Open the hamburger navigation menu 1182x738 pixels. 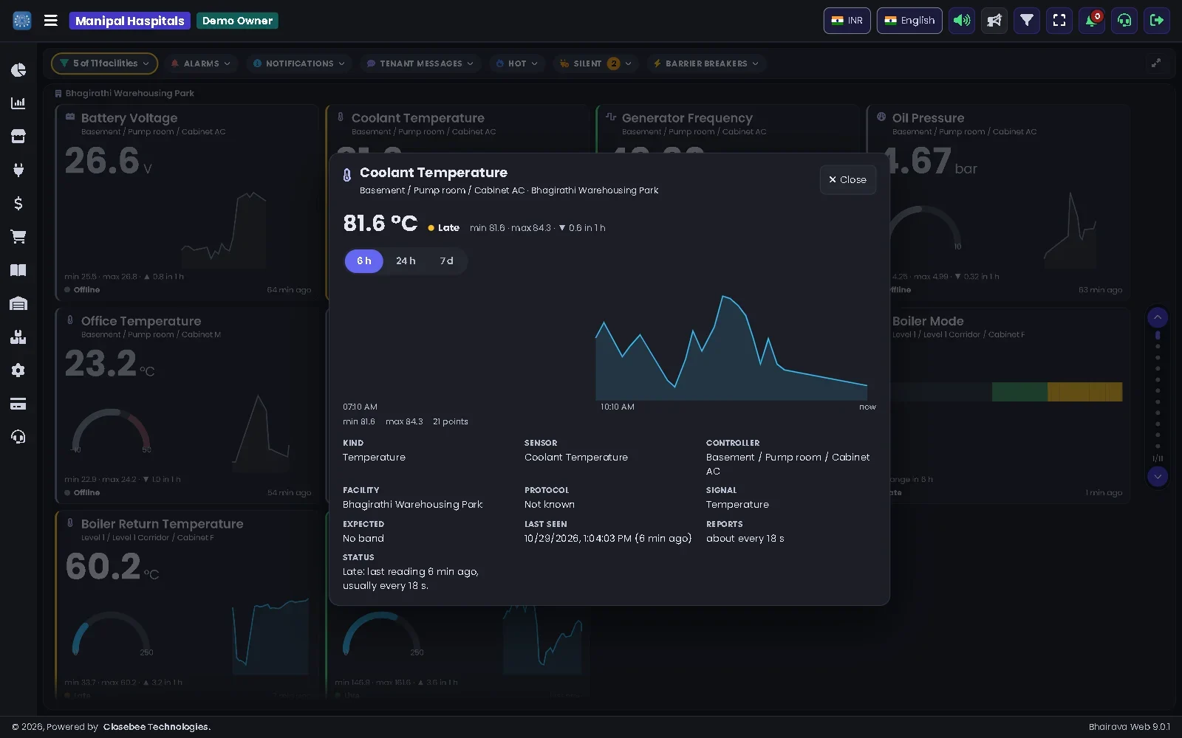coord(51,21)
